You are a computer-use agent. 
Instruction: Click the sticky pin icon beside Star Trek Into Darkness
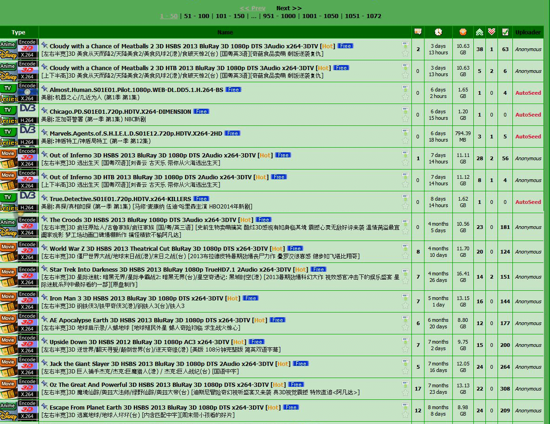[x=45, y=269]
